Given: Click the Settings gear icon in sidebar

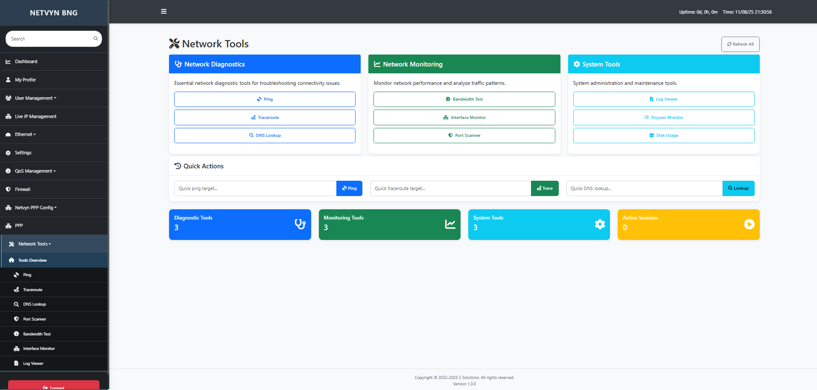Looking at the screenshot, I should click(x=8, y=153).
